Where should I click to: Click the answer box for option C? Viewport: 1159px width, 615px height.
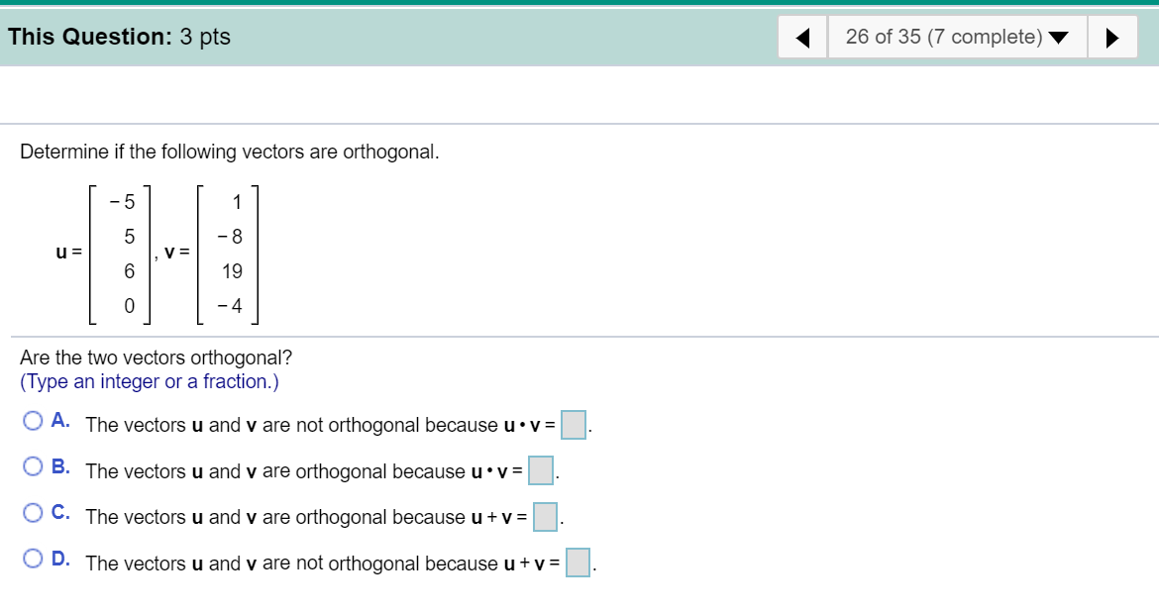point(545,517)
